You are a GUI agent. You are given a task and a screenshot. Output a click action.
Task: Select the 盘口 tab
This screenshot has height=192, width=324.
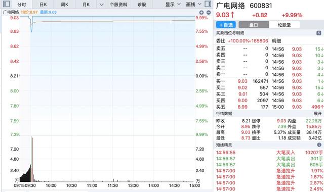pyautogui.click(x=254, y=25)
